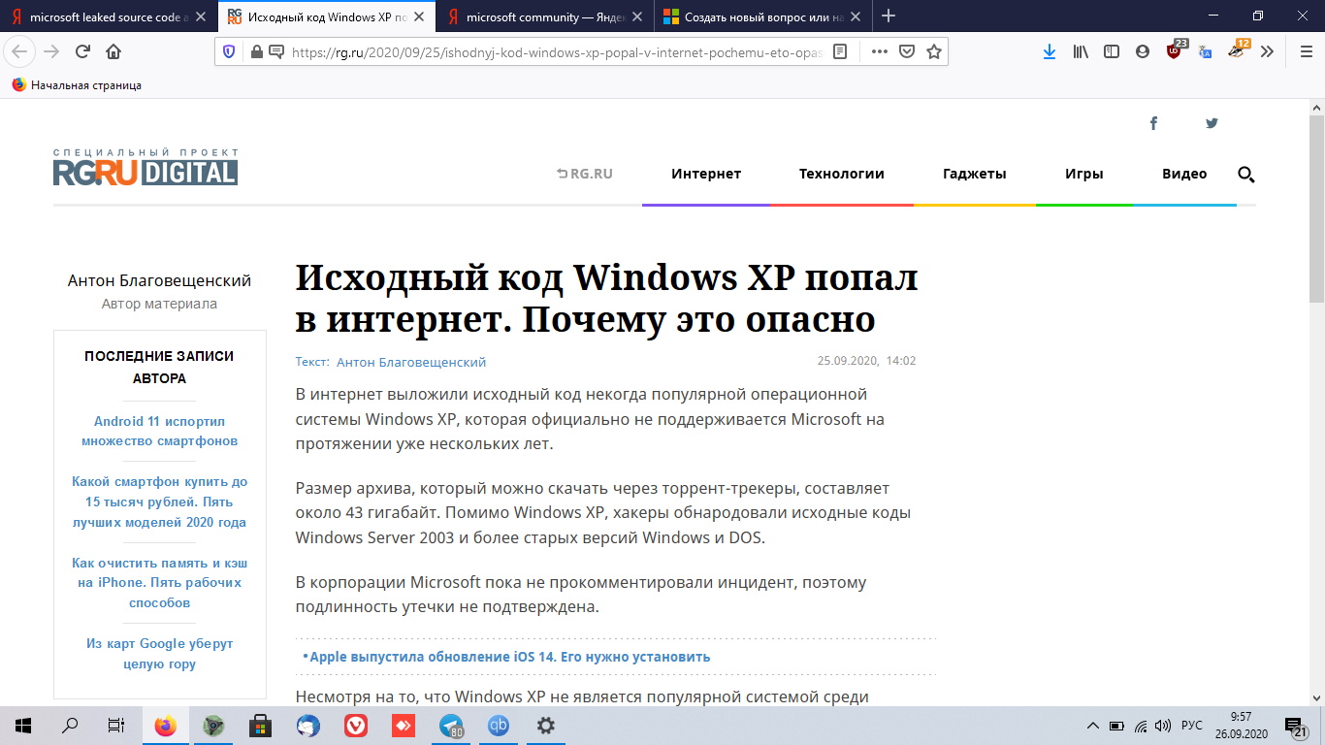Open the Library bookmarks and history
The height and width of the screenshot is (745, 1325).
coord(1081,52)
